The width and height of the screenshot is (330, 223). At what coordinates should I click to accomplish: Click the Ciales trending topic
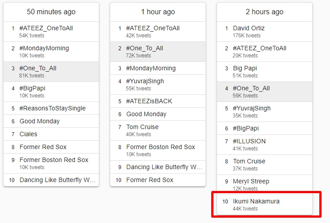click(x=28, y=134)
